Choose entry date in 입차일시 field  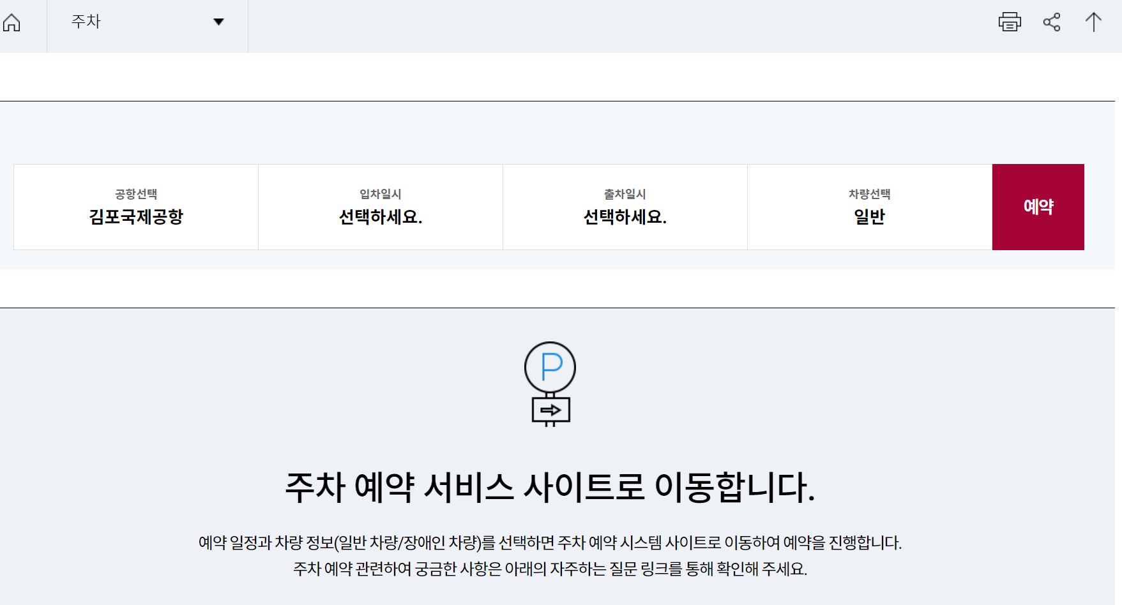381,207
